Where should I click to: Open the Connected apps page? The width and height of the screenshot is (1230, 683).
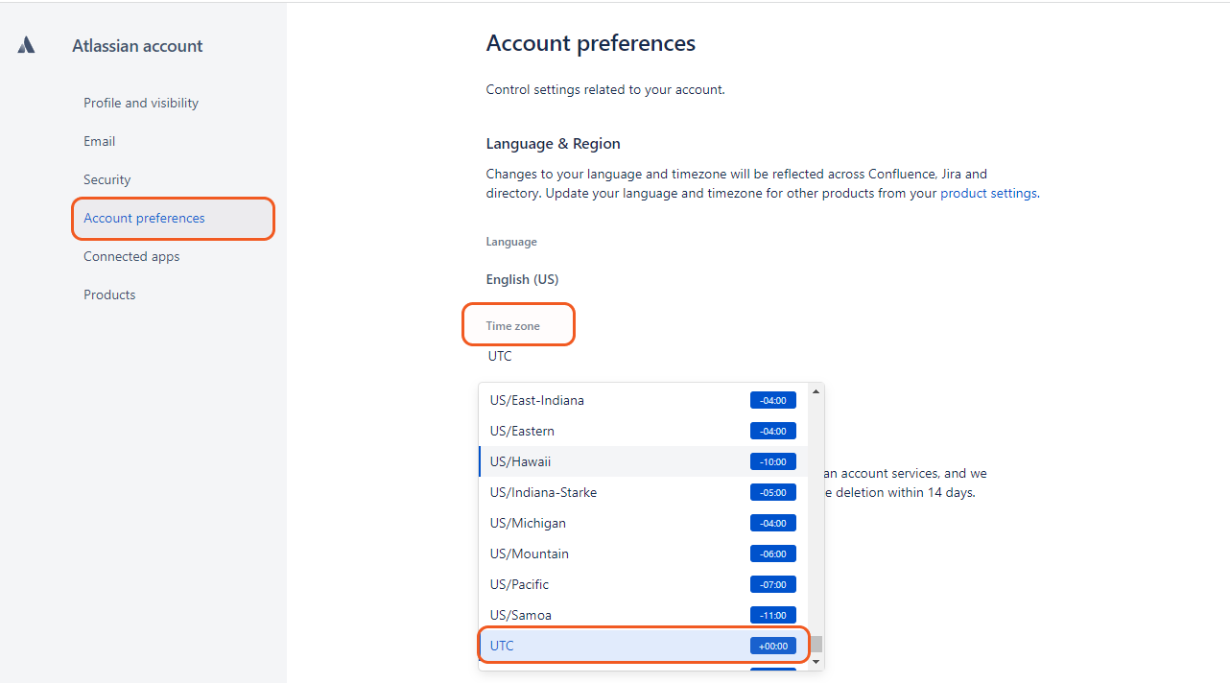131,256
